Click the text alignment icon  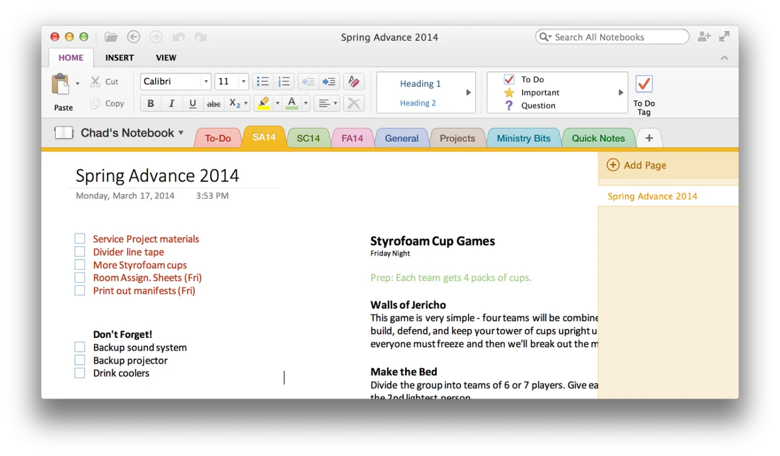point(324,103)
